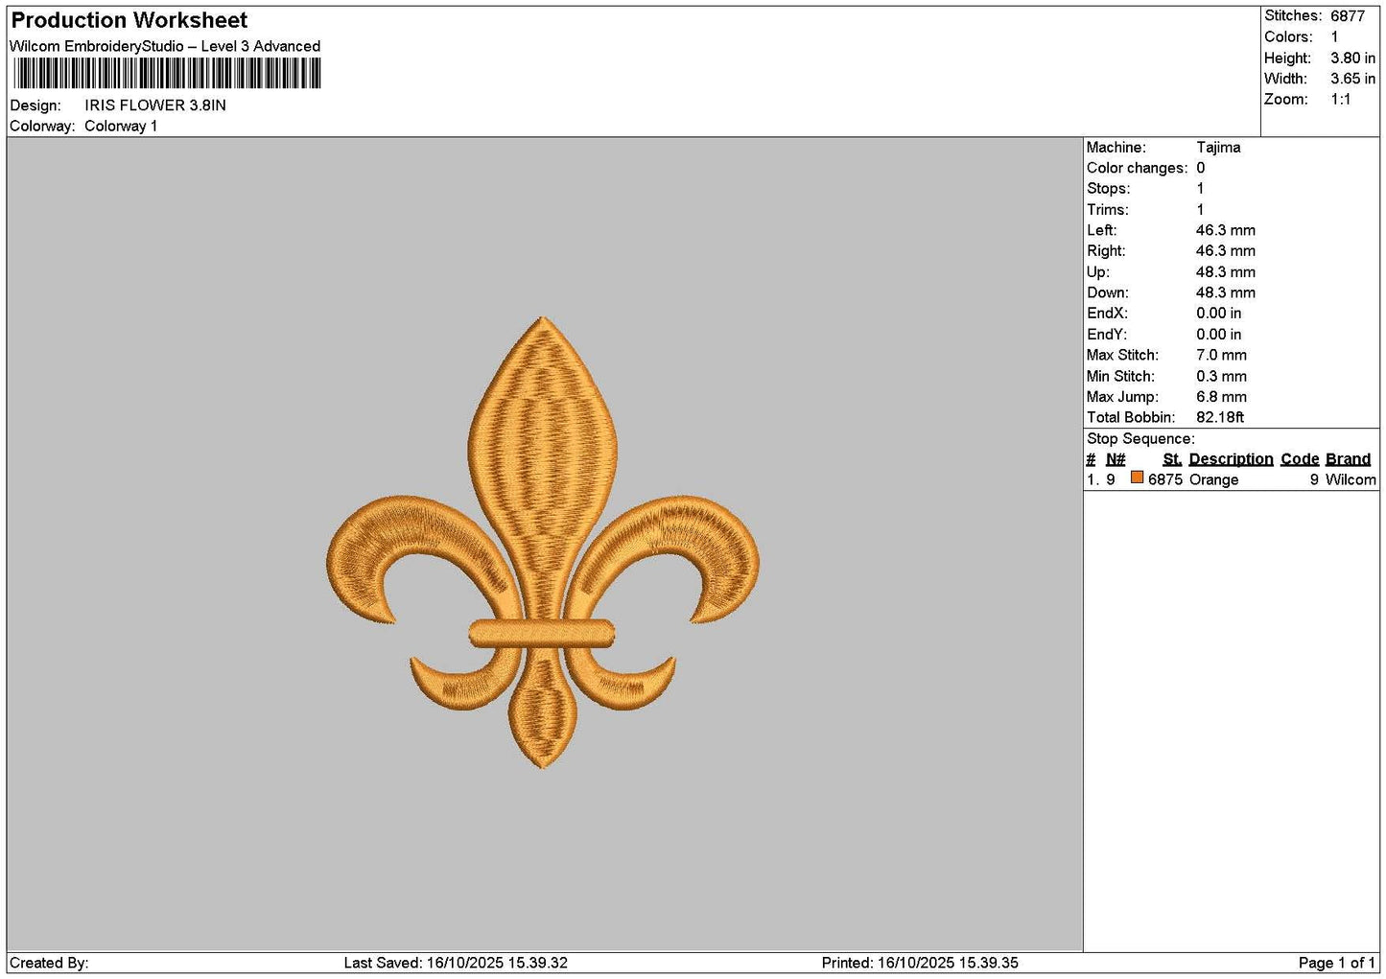Screen dimensions: 1386x979
Task: Click the "Color changes:" label
Action: [x=1137, y=168]
